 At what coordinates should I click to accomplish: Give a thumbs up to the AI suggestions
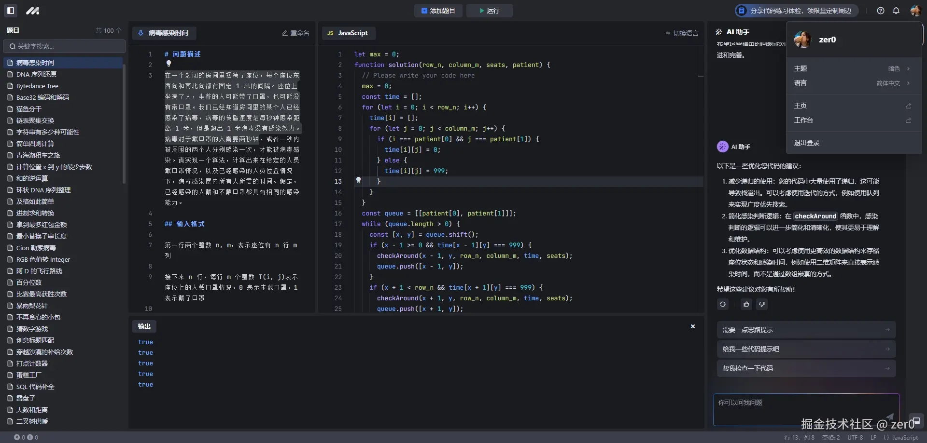[x=745, y=304]
